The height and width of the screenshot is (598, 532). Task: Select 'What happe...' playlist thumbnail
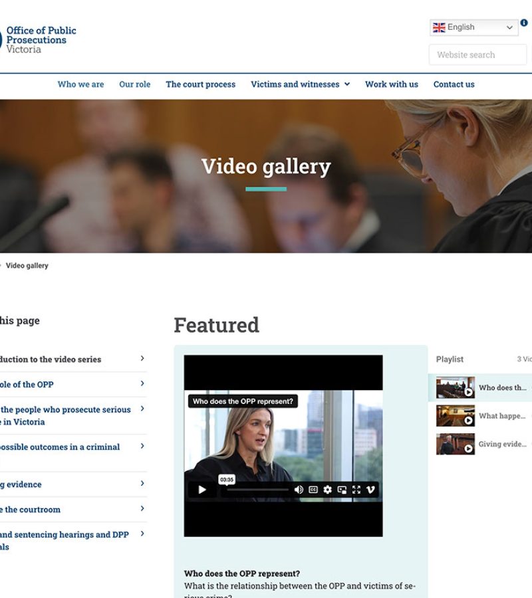[x=456, y=416]
